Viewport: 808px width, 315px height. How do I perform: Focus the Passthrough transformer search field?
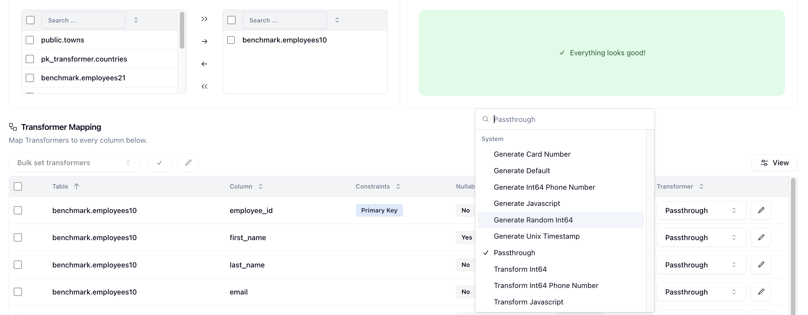pos(571,119)
